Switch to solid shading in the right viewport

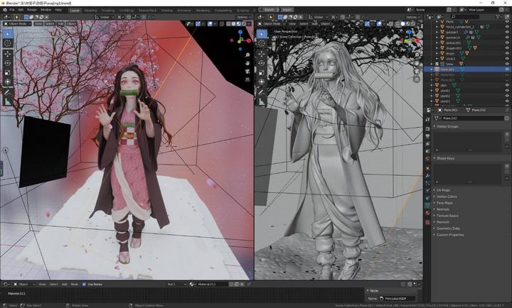[402, 24]
